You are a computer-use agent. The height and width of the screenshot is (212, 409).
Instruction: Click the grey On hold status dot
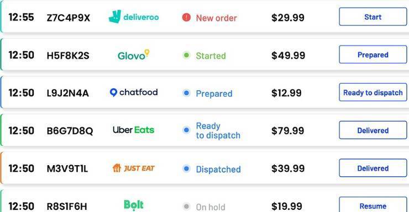click(x=186, y=206)
